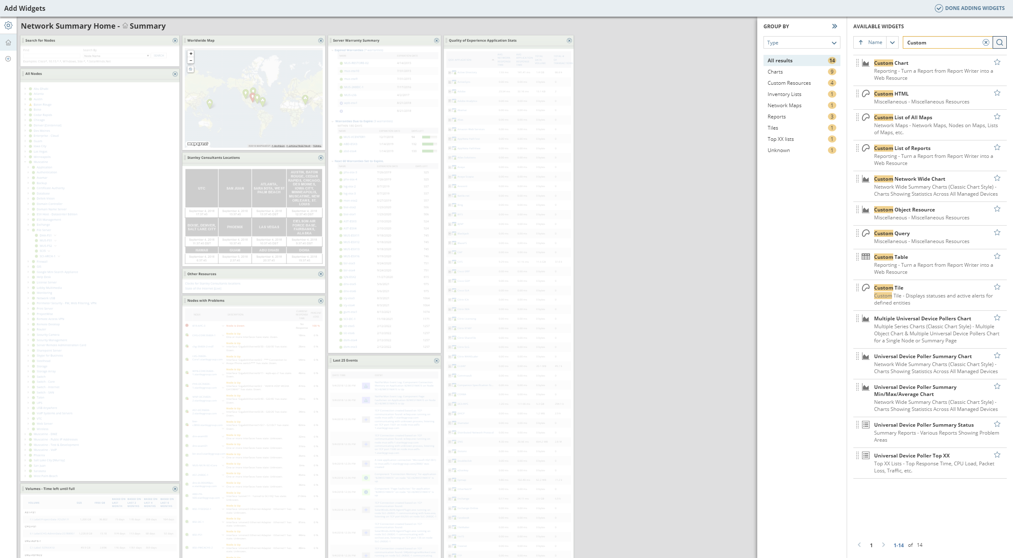This screenshot has width=1013, height=558.
Task: Click the search magnifier icon in widget search
Action: point(1000,42)
